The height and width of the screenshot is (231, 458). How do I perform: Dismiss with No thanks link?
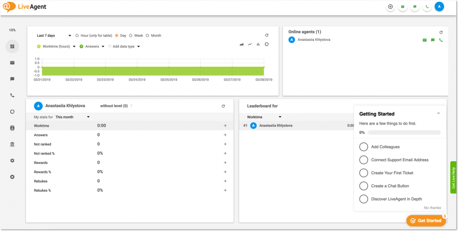coord(433,208)
